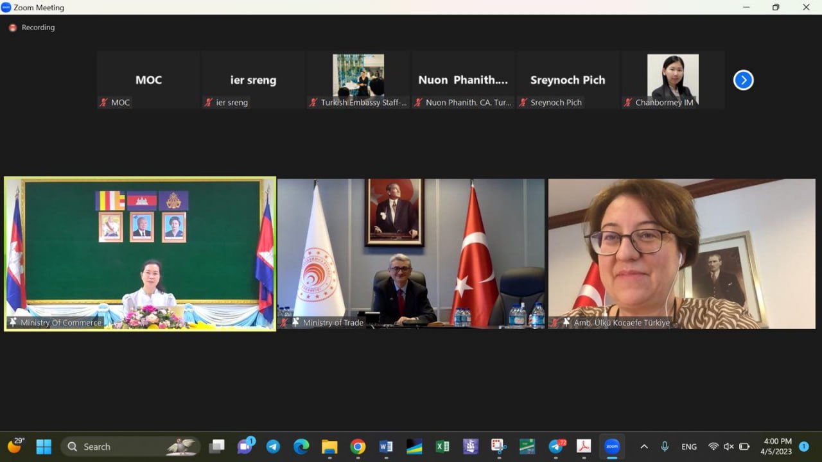Toggle the system volume mute icon
The image size is (822, 462).
point(729,447)
